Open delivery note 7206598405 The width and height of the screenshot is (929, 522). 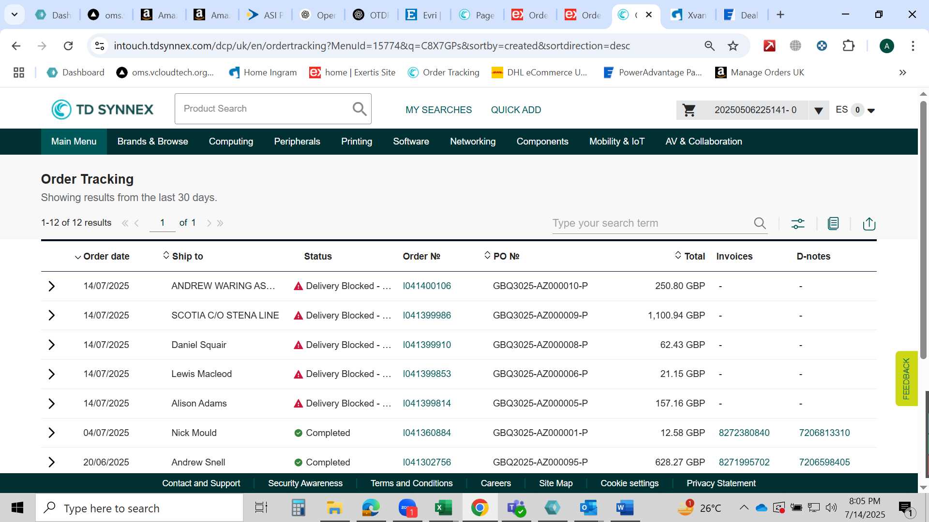[x=824, y=463]
